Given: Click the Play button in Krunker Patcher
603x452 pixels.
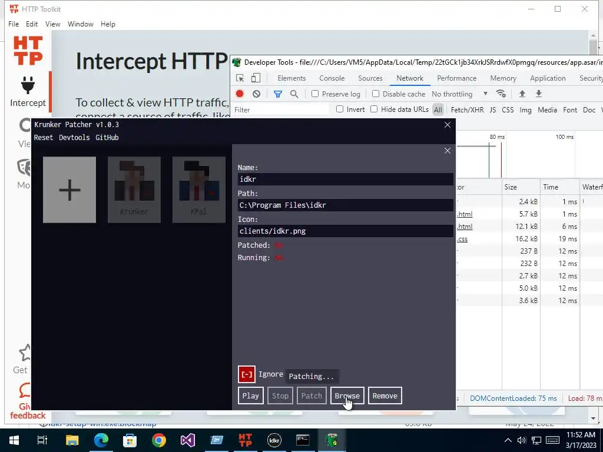Looking at the screenshot, I should [250, 395].
